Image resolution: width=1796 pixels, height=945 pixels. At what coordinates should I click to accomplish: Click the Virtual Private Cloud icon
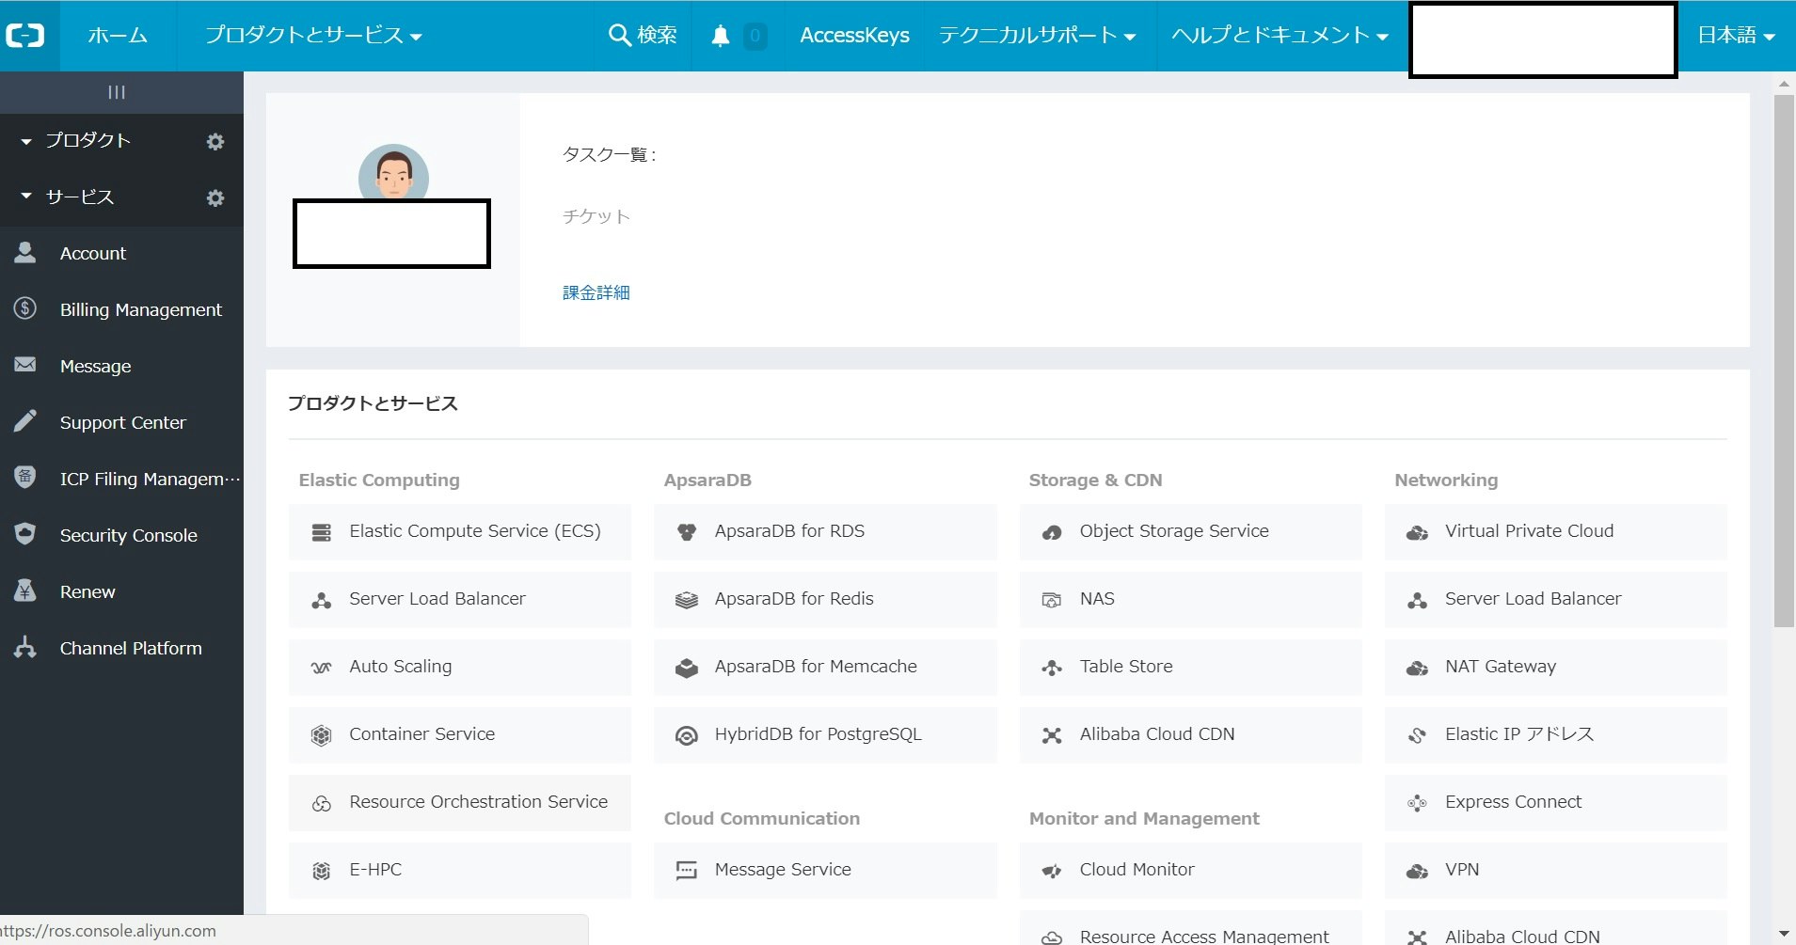click(1417, 532)
